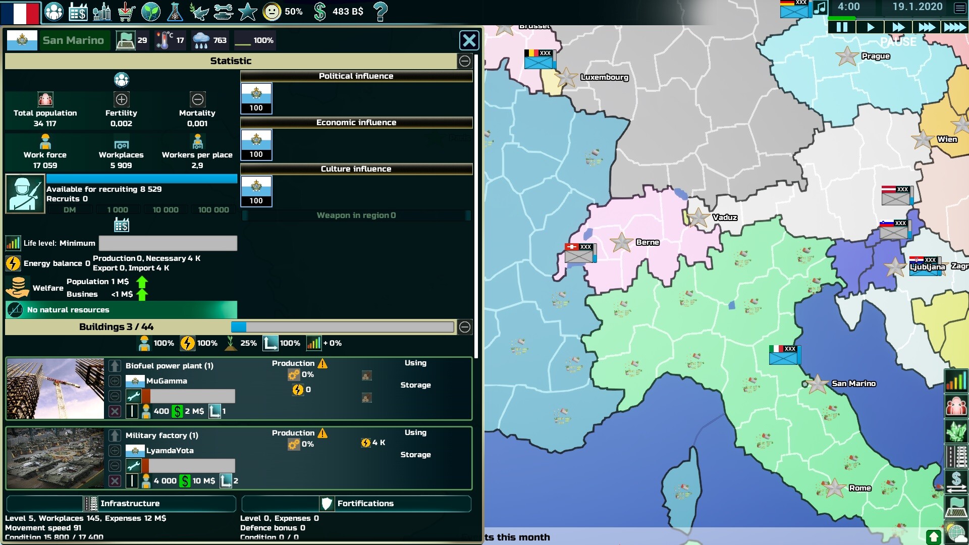Click the Military factory thumbnail image
The image size is (969, 545).
point(56,458)
